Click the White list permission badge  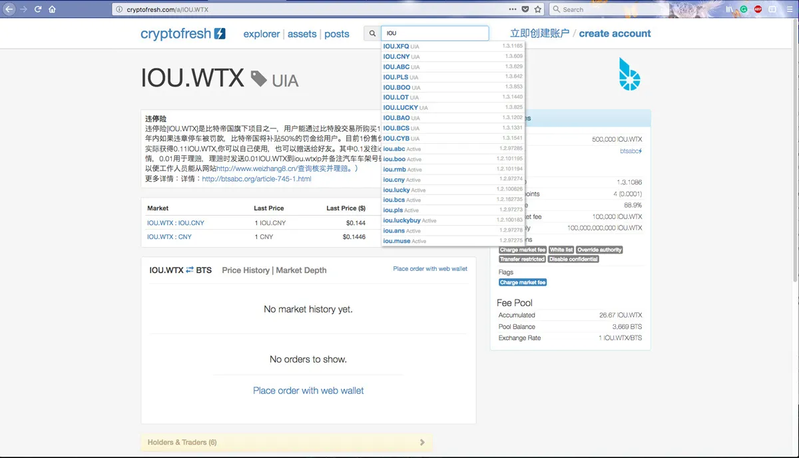click(561, 250)
